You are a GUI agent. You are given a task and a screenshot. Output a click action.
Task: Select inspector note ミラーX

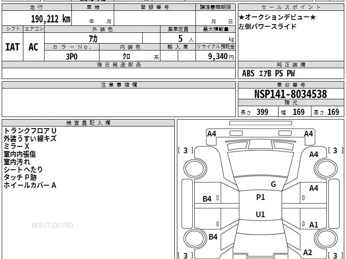tap(16, 146)
